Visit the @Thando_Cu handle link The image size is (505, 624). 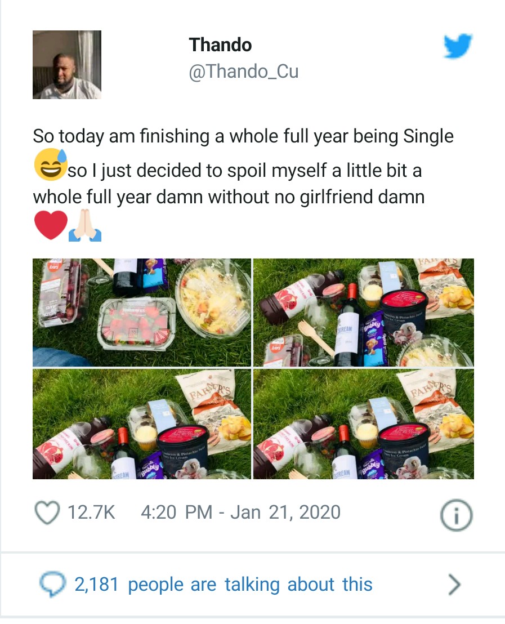[x=243, y=72]
